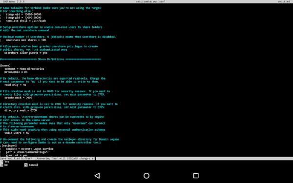Choose Yes to save the modified buffer

pyautogui.click(x=5, y=162)
